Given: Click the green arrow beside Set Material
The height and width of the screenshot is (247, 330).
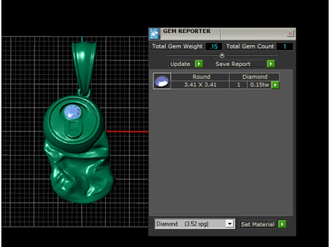Looking at the screenshot, I should click(x=282, y=224).
